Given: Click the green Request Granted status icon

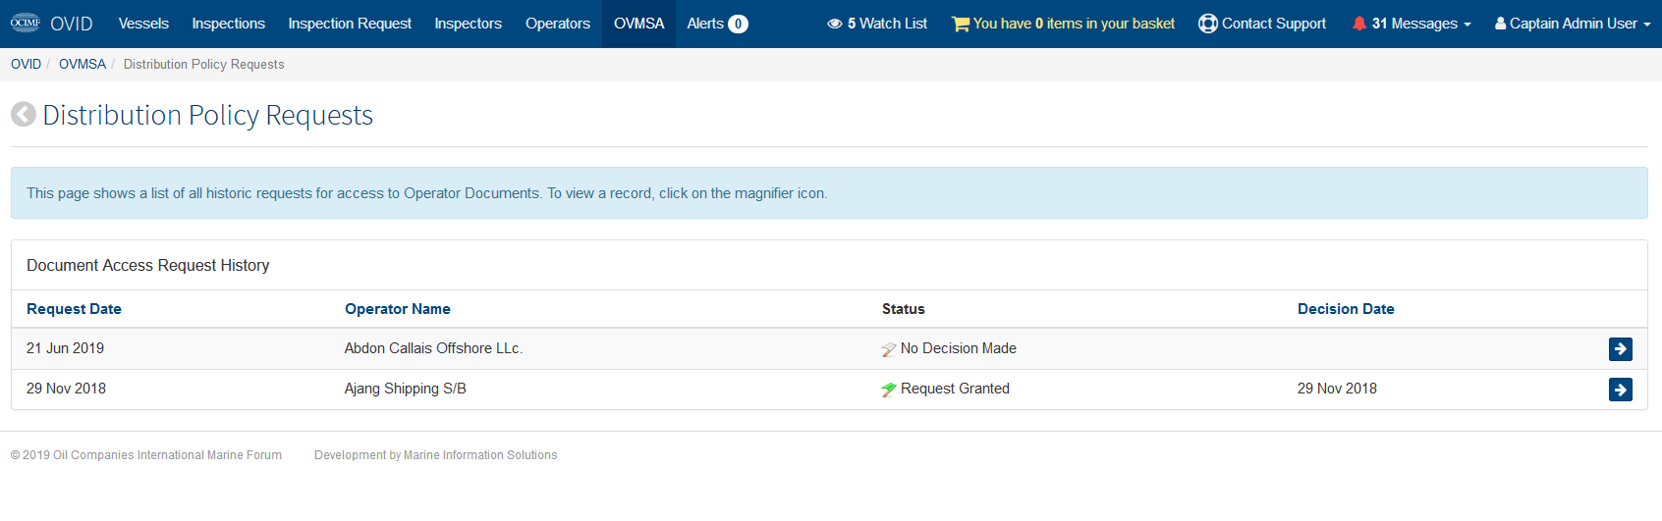Looking at the screenshot, I should point(889,390).
